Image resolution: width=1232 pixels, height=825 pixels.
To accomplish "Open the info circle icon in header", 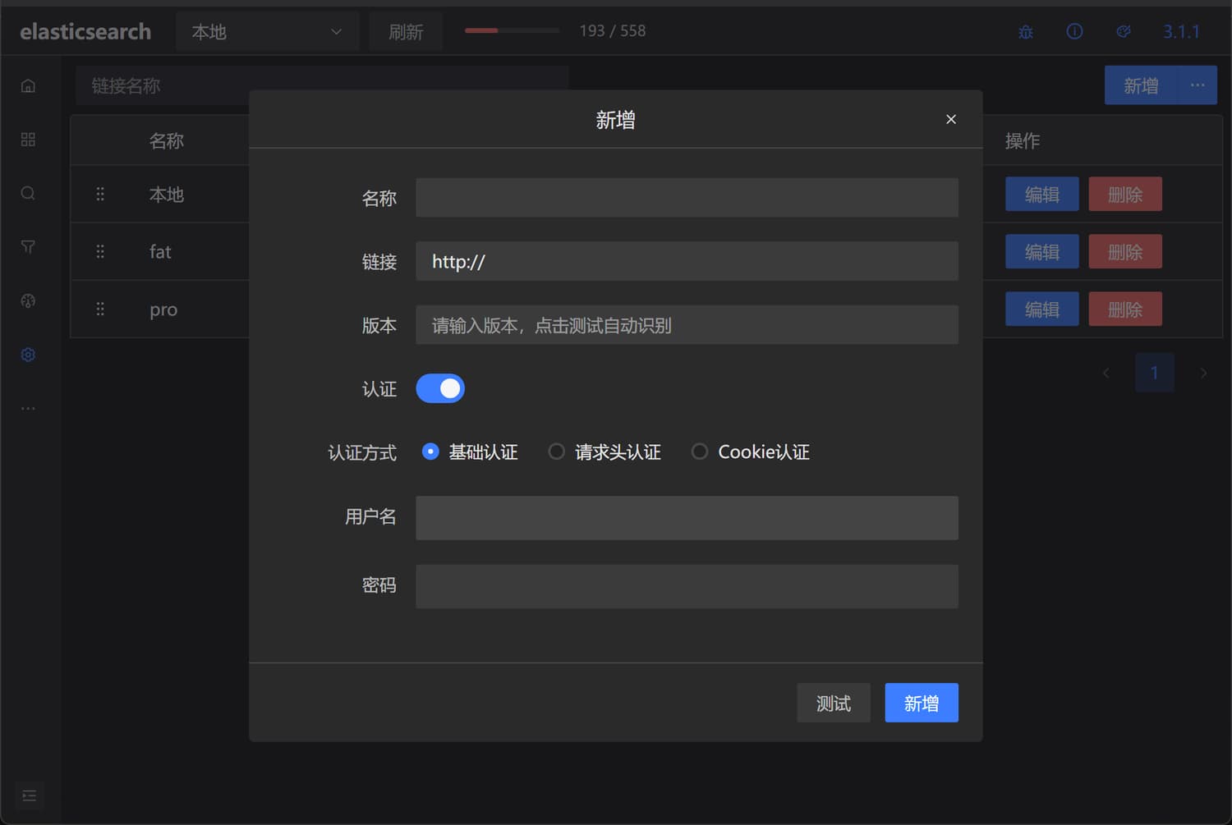I will 1074,32.
